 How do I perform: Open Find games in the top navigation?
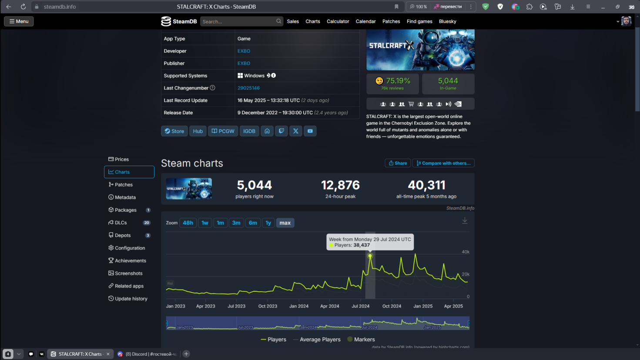(419, 21)
